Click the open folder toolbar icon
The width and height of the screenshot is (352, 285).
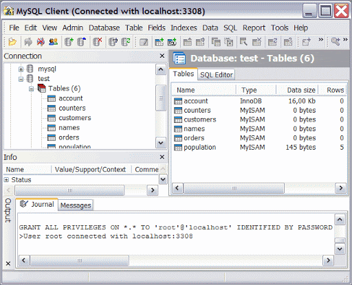[x=12, y=42]
